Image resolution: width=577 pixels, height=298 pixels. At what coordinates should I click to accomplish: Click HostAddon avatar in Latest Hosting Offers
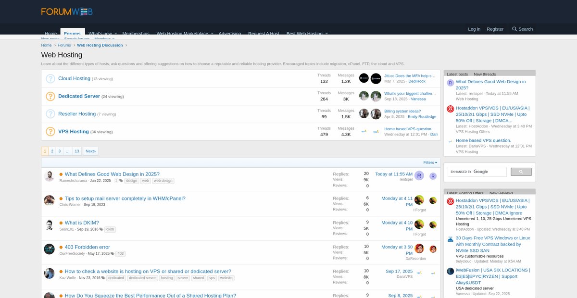click(x=450, y=201)
